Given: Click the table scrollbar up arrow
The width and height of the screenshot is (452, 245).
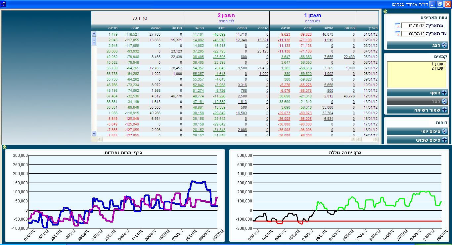Looking at the screenshot, I should [x=94, y=34].
